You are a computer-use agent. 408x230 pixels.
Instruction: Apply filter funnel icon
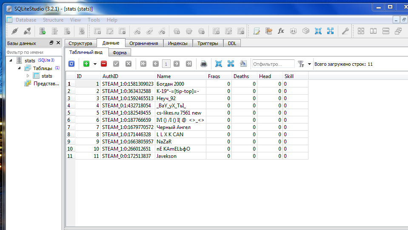tap(301, 64)
